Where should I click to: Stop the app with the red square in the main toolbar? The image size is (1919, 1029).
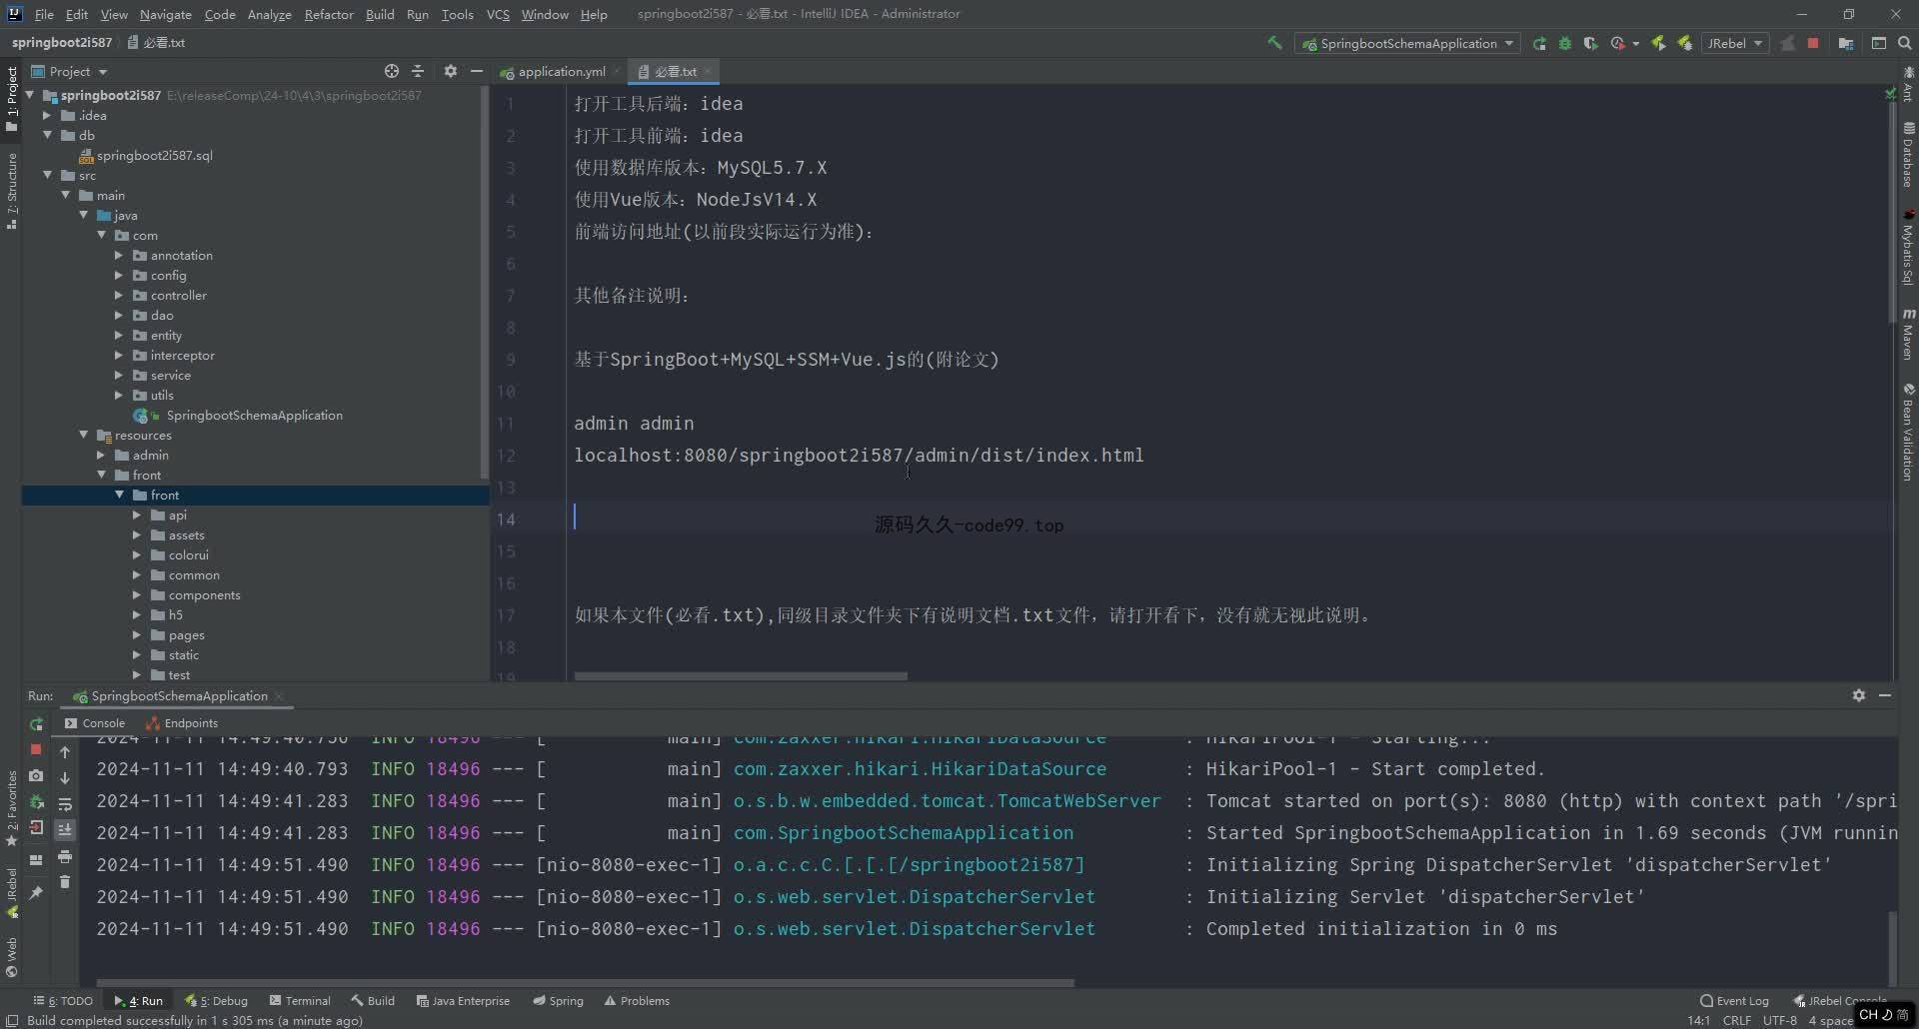(x=1813, y=43)
